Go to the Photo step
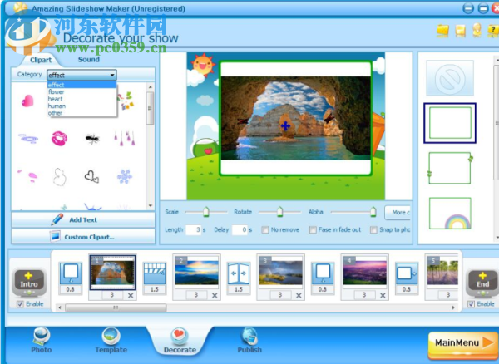The height and width of the screenshot is (364, 499). pyautogui.click(x=42, y=341)
